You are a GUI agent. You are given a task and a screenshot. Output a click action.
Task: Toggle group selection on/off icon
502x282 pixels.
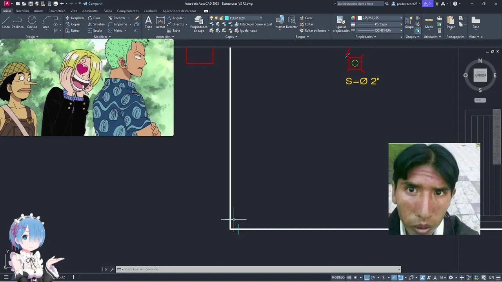(418, 31)
